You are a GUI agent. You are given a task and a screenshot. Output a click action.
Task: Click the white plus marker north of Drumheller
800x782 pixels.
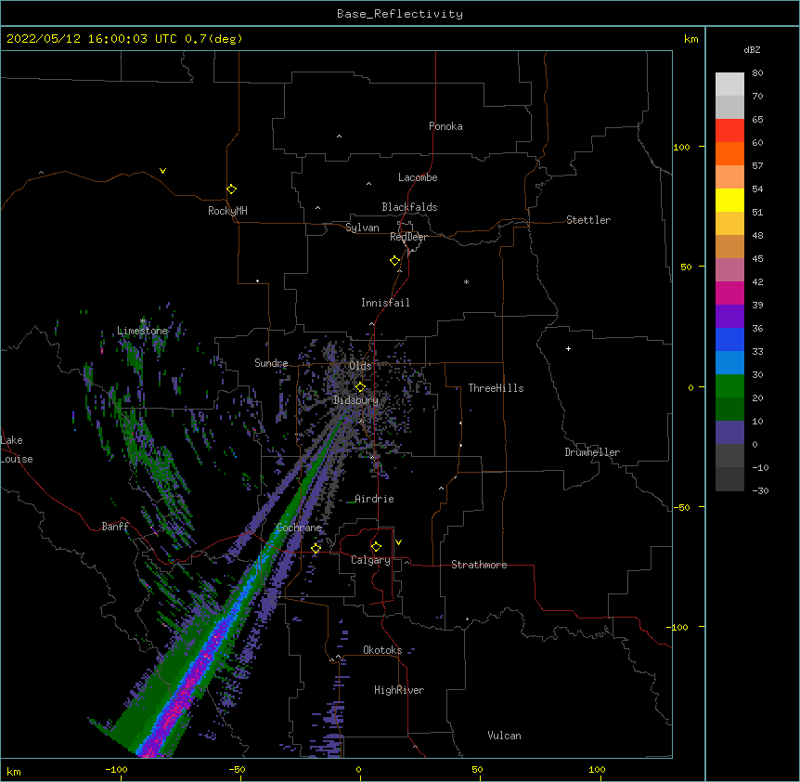(568, 348)
